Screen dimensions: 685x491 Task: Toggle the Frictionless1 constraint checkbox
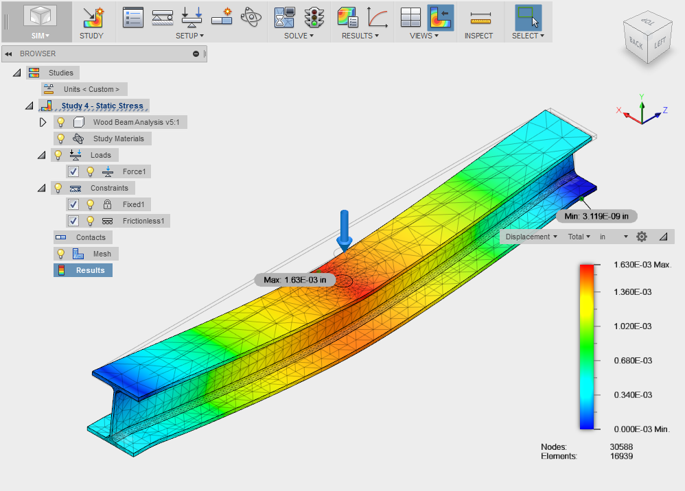(x=73, y=221)
